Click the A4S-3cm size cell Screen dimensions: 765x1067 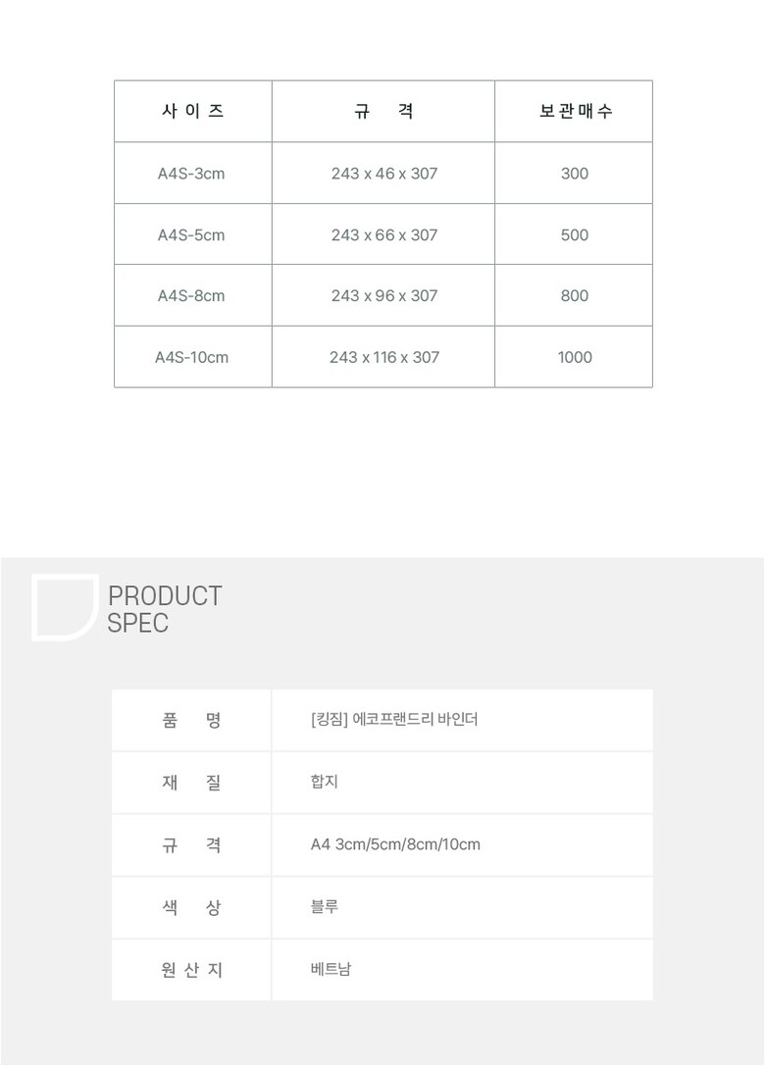[x=191, y=174]
